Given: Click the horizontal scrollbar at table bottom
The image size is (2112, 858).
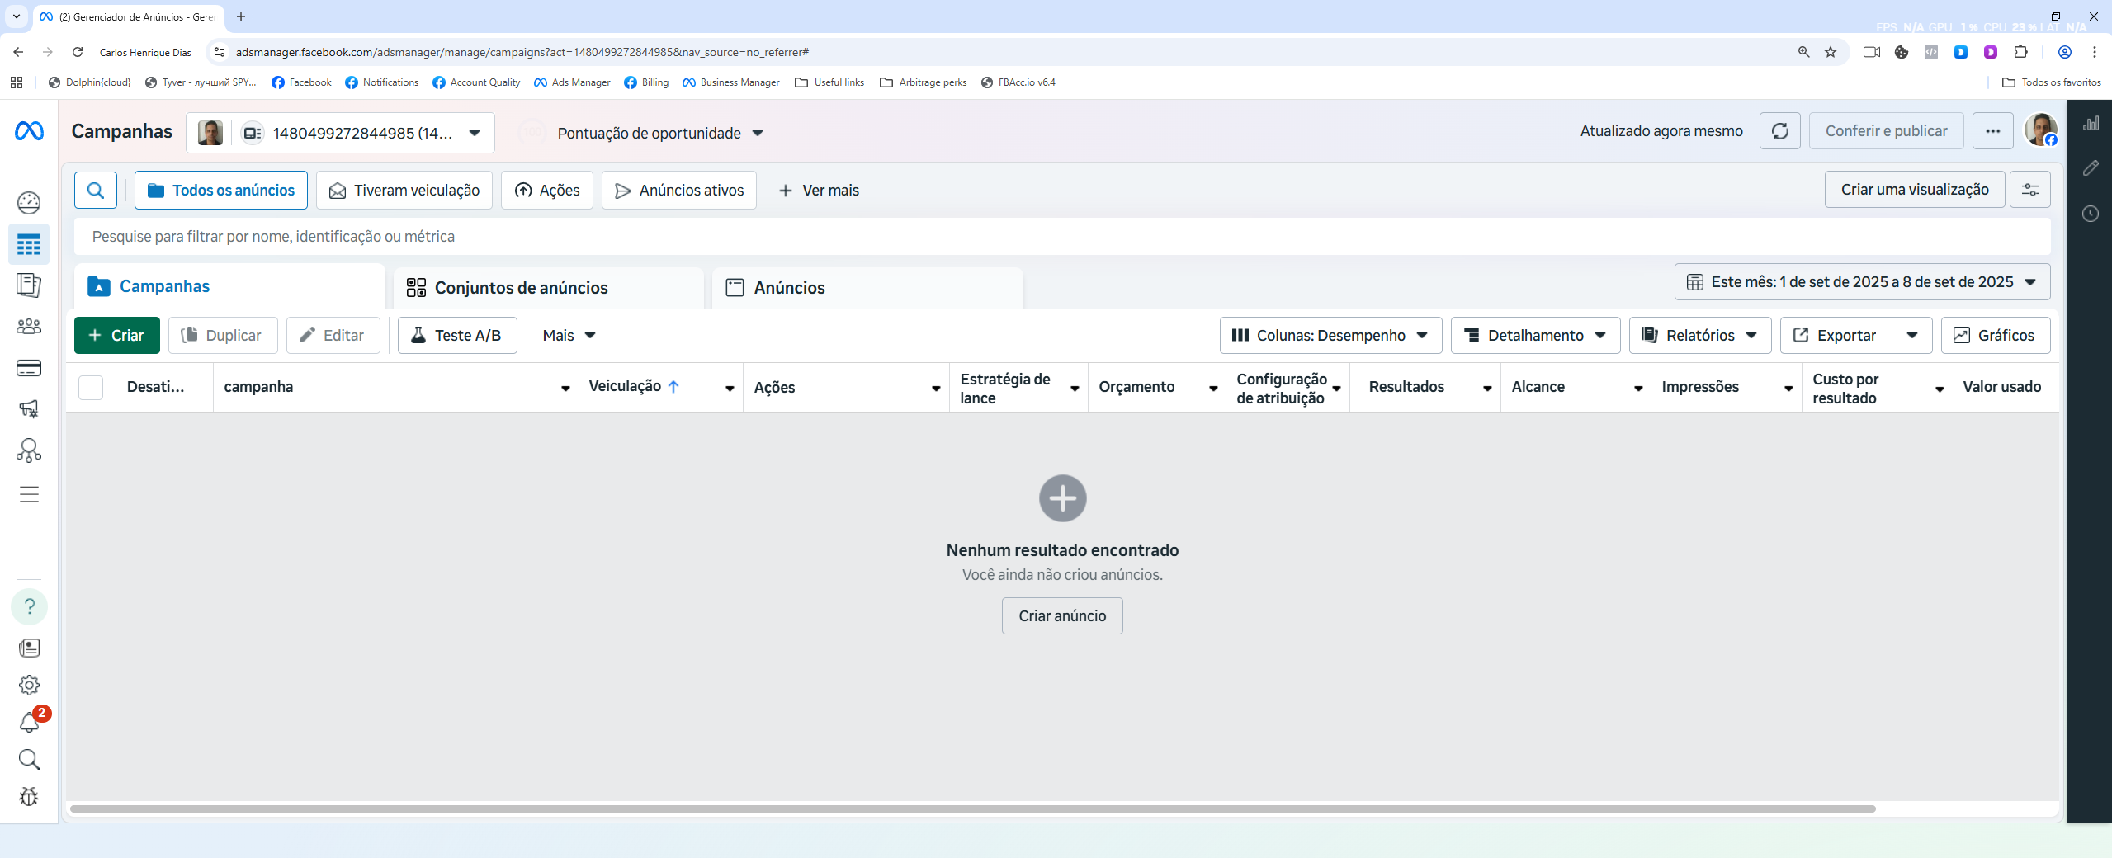Looking at the screenshot, I should [972, 808].
